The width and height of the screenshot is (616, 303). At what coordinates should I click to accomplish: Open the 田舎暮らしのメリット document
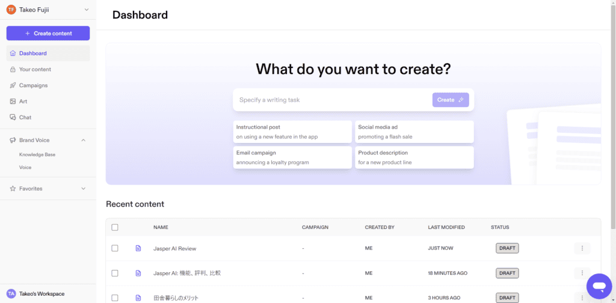(176, 298)
